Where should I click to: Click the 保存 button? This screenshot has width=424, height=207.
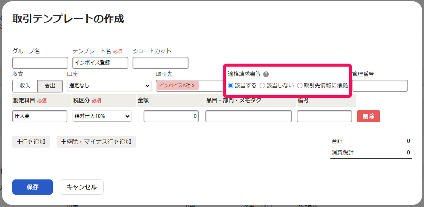pos(33,187)
